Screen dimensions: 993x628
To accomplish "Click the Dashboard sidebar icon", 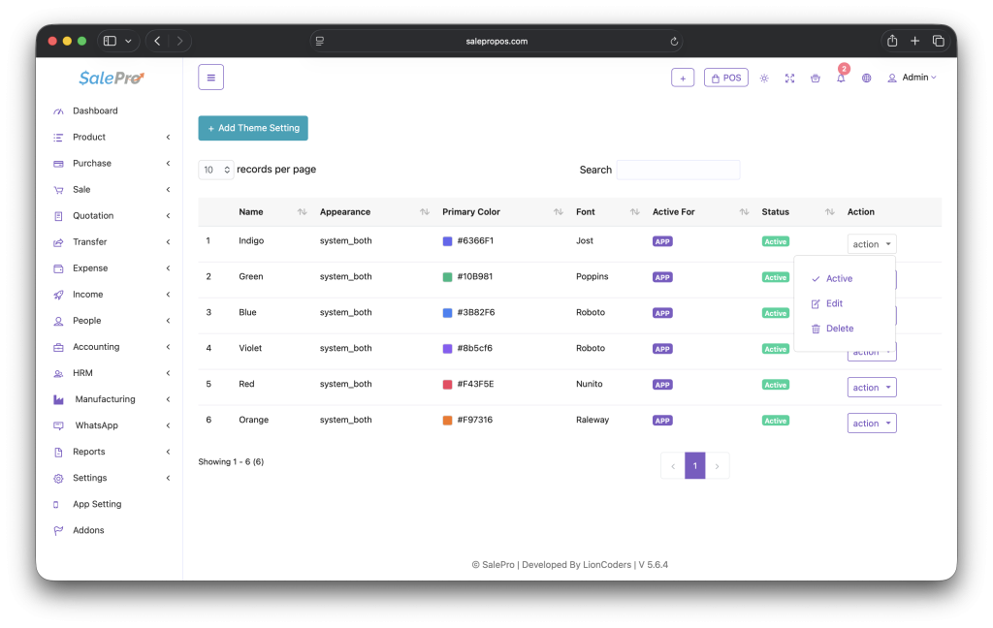I will tap(59, 111).
